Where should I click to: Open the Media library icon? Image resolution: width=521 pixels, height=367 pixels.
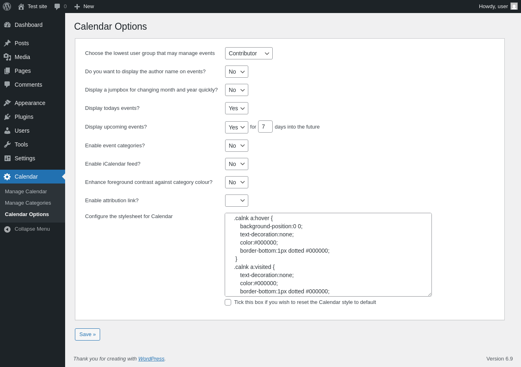point(7,57)
